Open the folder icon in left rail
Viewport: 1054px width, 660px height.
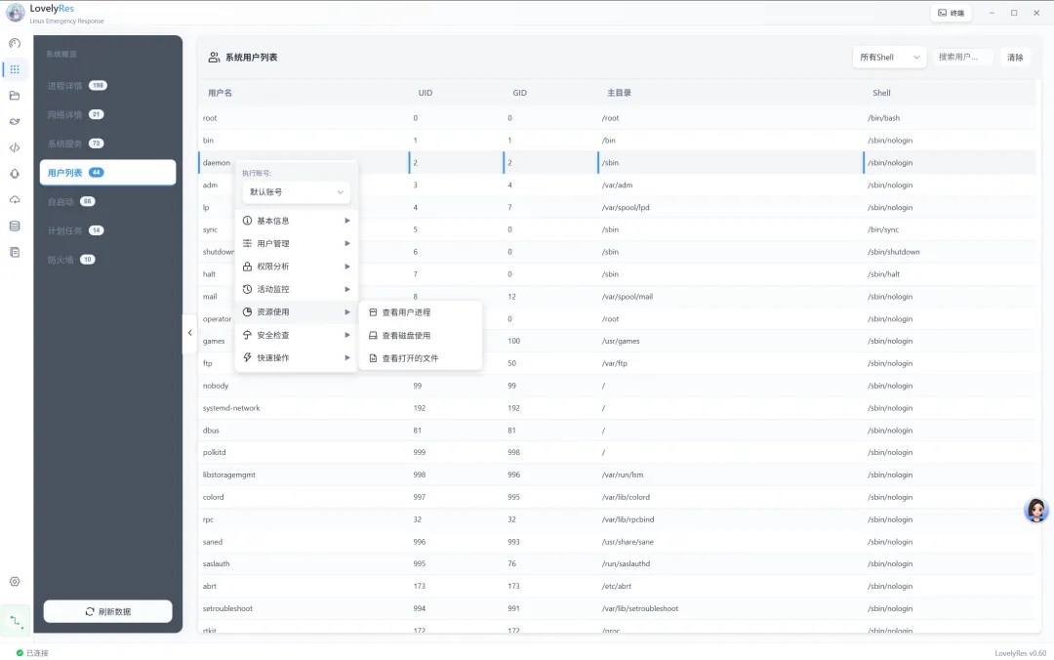click(x=15, y=96)
